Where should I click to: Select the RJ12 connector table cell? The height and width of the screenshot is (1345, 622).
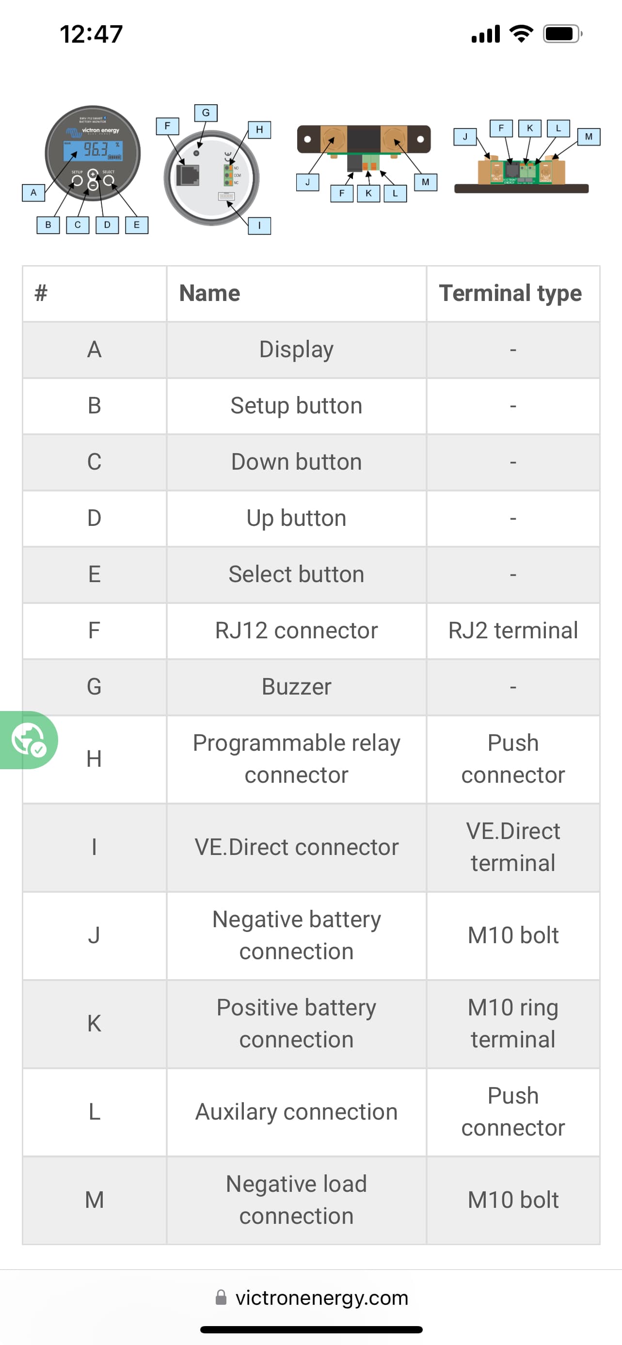296,631
